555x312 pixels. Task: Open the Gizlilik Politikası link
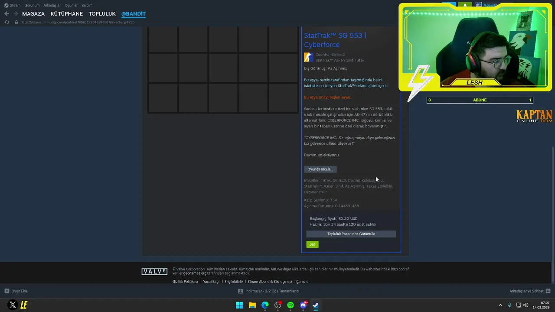click(185, 282)
